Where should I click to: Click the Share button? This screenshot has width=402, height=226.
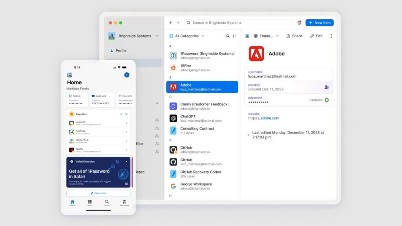point(294,36)
